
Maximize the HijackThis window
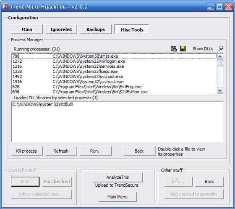[x=219, y=7]
